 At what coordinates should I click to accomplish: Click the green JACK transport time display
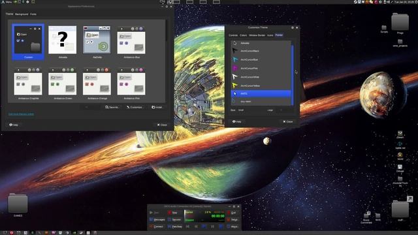[217, 216]
